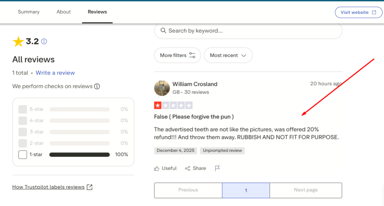
Task: Switch to the About tab
Action: [x=63, y=12]
